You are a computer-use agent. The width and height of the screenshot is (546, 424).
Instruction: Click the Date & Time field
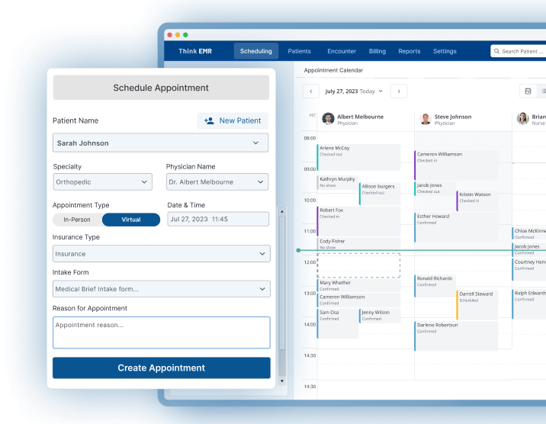click(218, 220)
